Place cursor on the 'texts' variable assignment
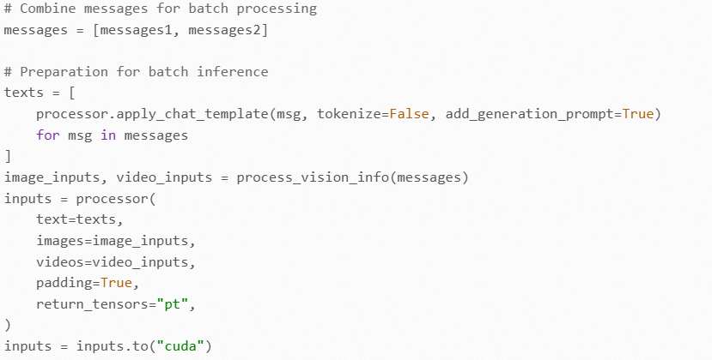The height and width of the screenshot is (360, 712). (x=23, y=93)
